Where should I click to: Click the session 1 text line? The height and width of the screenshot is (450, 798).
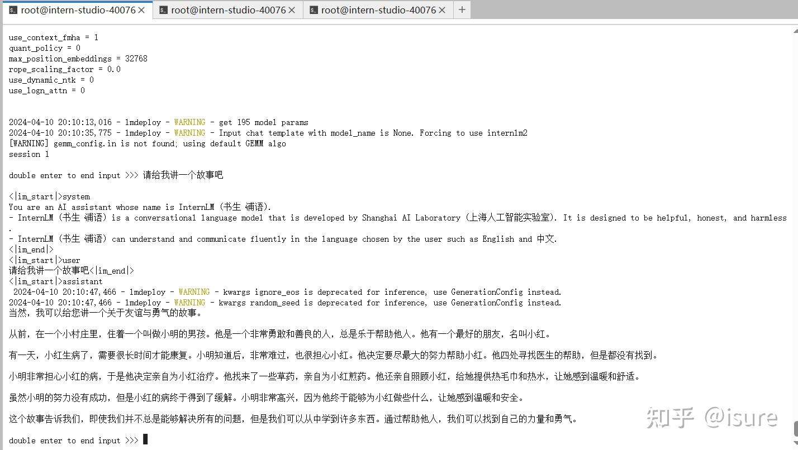[x=28, y=154]
